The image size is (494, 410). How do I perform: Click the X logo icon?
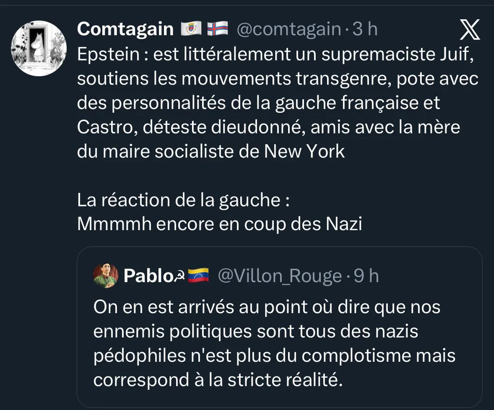[470, 29]
